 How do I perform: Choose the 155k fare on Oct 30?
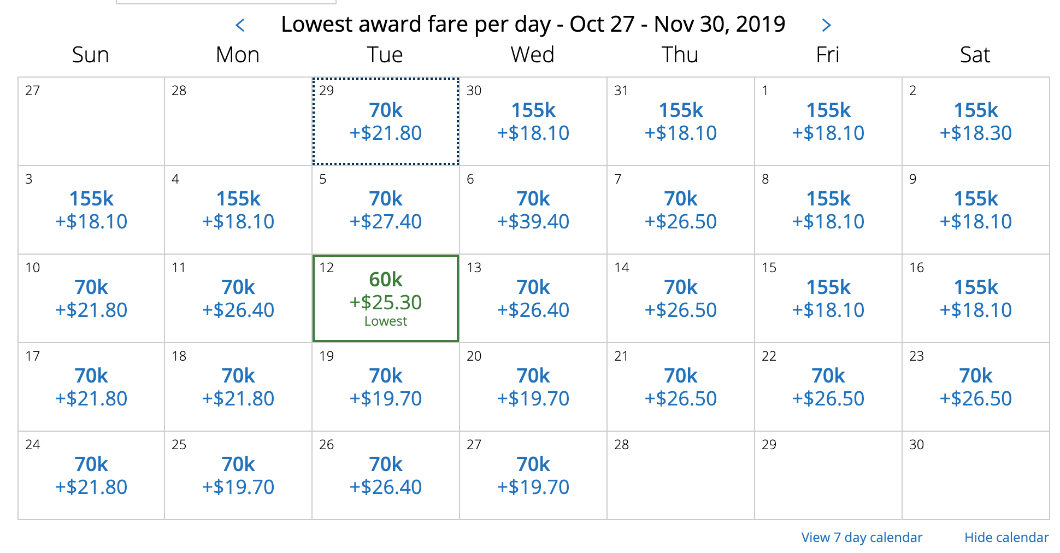533,122
